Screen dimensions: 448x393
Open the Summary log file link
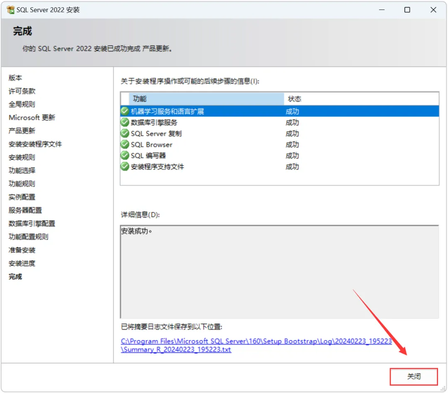tap(256, 345)
